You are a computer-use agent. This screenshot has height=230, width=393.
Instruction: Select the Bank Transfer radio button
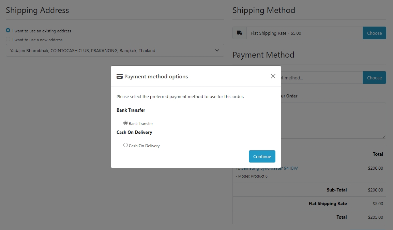click(x=125, y=123)
